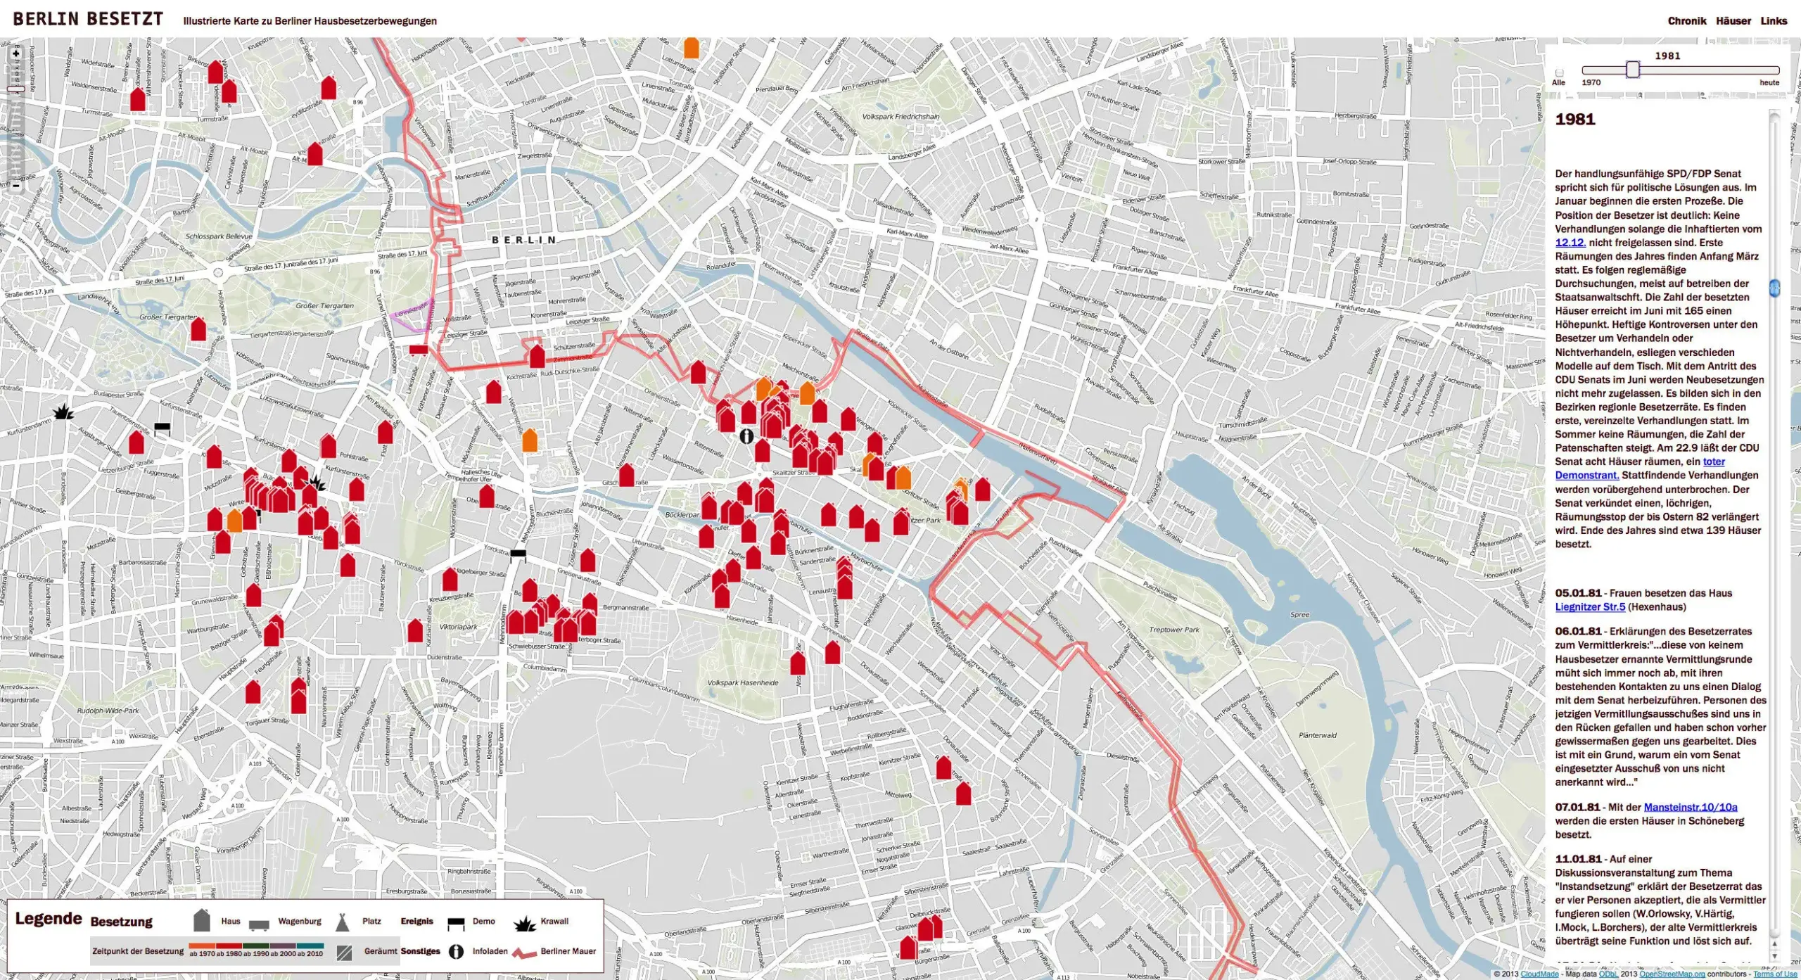Click the Infoladen marker on the map
Viewport: 1801px width, 980px height.
click(746, 436)
